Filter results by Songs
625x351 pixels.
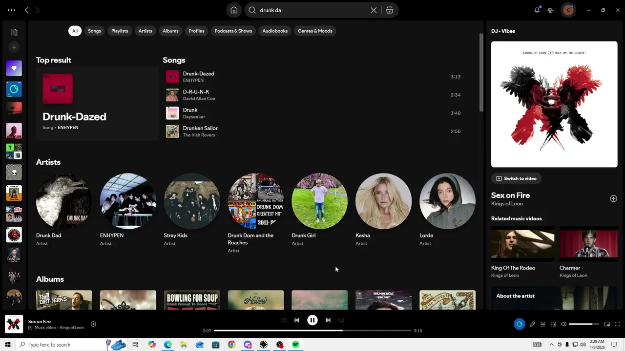(x=94, y=31)
